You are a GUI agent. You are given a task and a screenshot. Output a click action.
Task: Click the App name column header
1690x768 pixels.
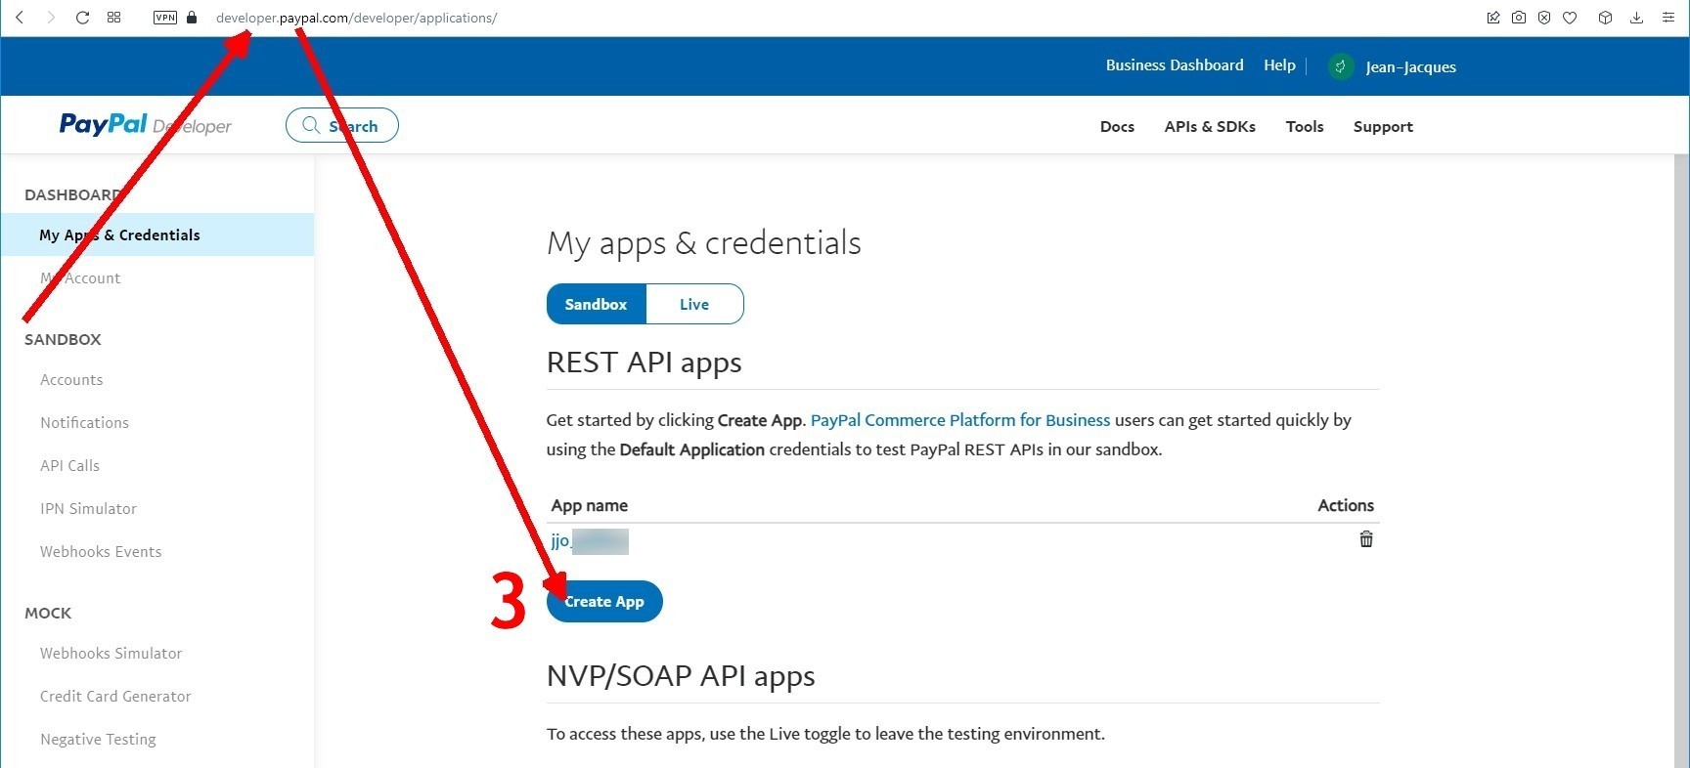[x=590, y=505]
